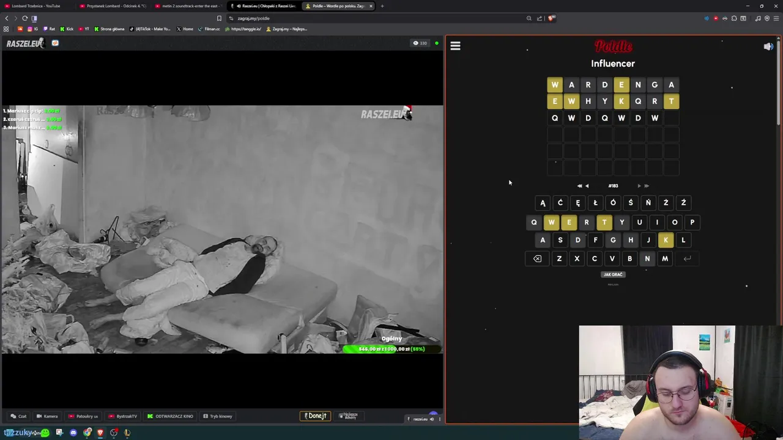Click the Raszei.eu logo

(x=25, y=43)
